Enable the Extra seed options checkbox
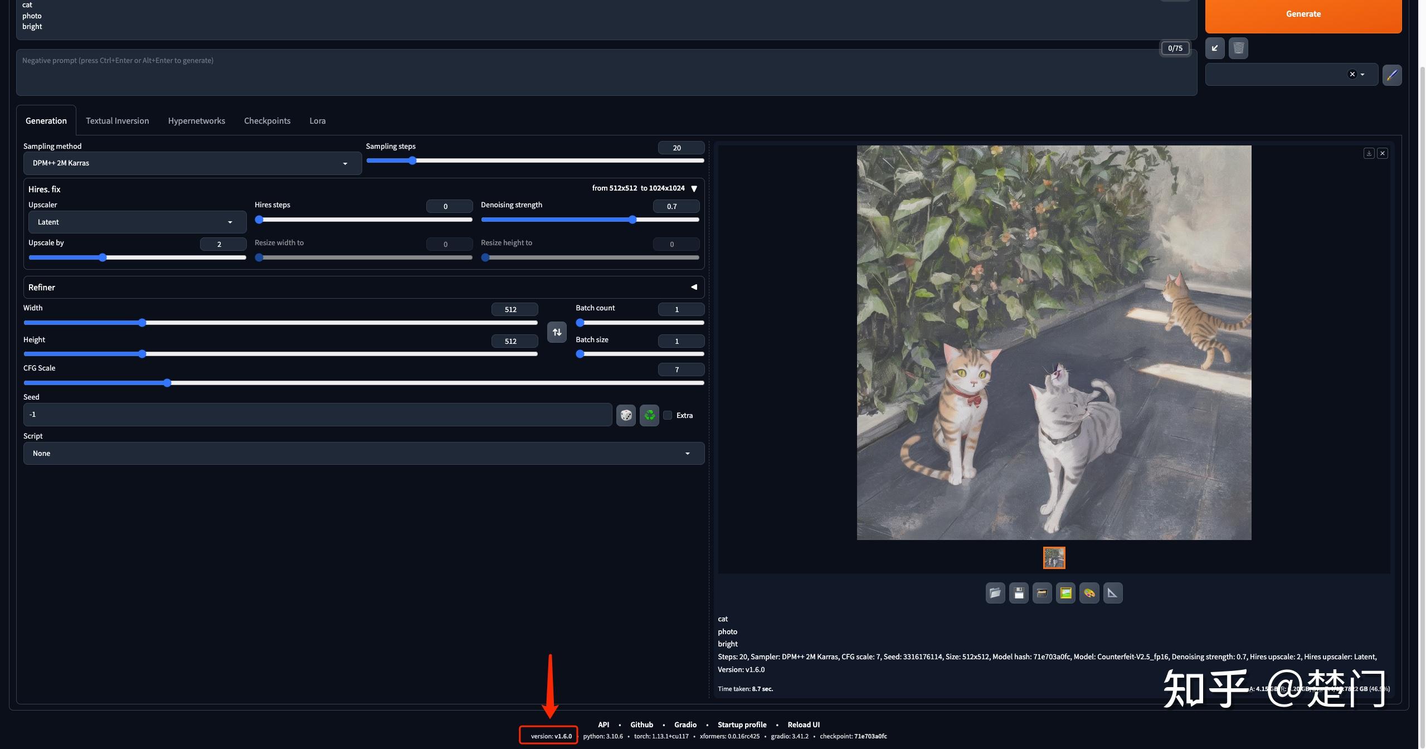This screenshot has width=1426, height=749. (x=668, y=415)
